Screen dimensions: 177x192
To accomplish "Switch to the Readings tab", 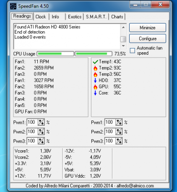I will [22, 16].
